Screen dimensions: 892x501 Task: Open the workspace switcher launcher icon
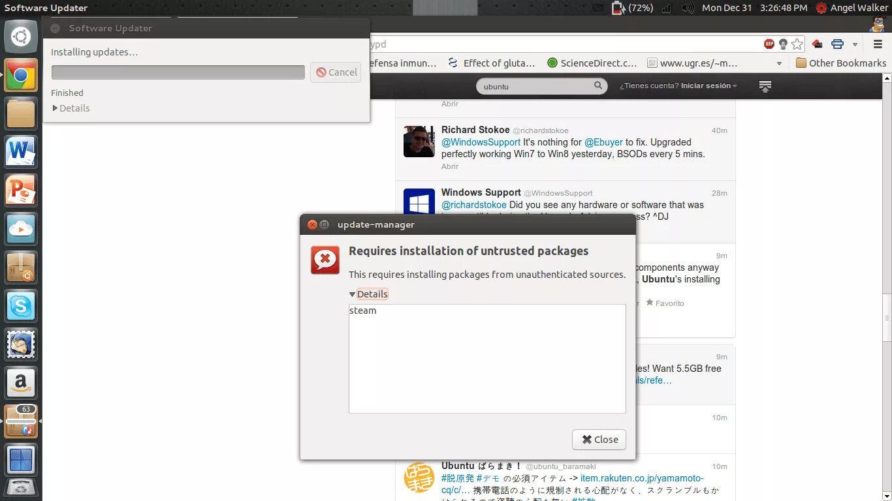pyautogui.click(x=21, y=459)
